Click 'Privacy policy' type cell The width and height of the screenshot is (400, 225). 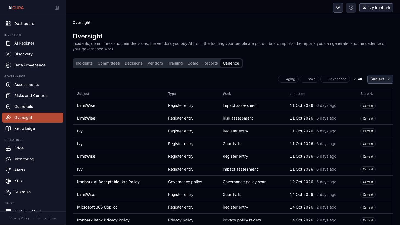tap(180, 220)
